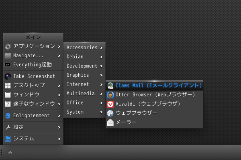Click the gear icon beside アプリケーション
The height and width of the screenshot is (160, 241).
coord(8,46)
